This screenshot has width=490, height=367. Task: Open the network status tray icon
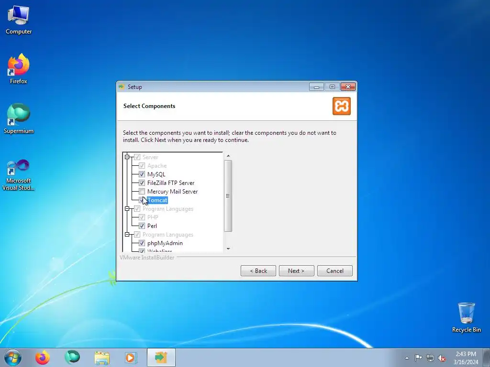(430, 358)
